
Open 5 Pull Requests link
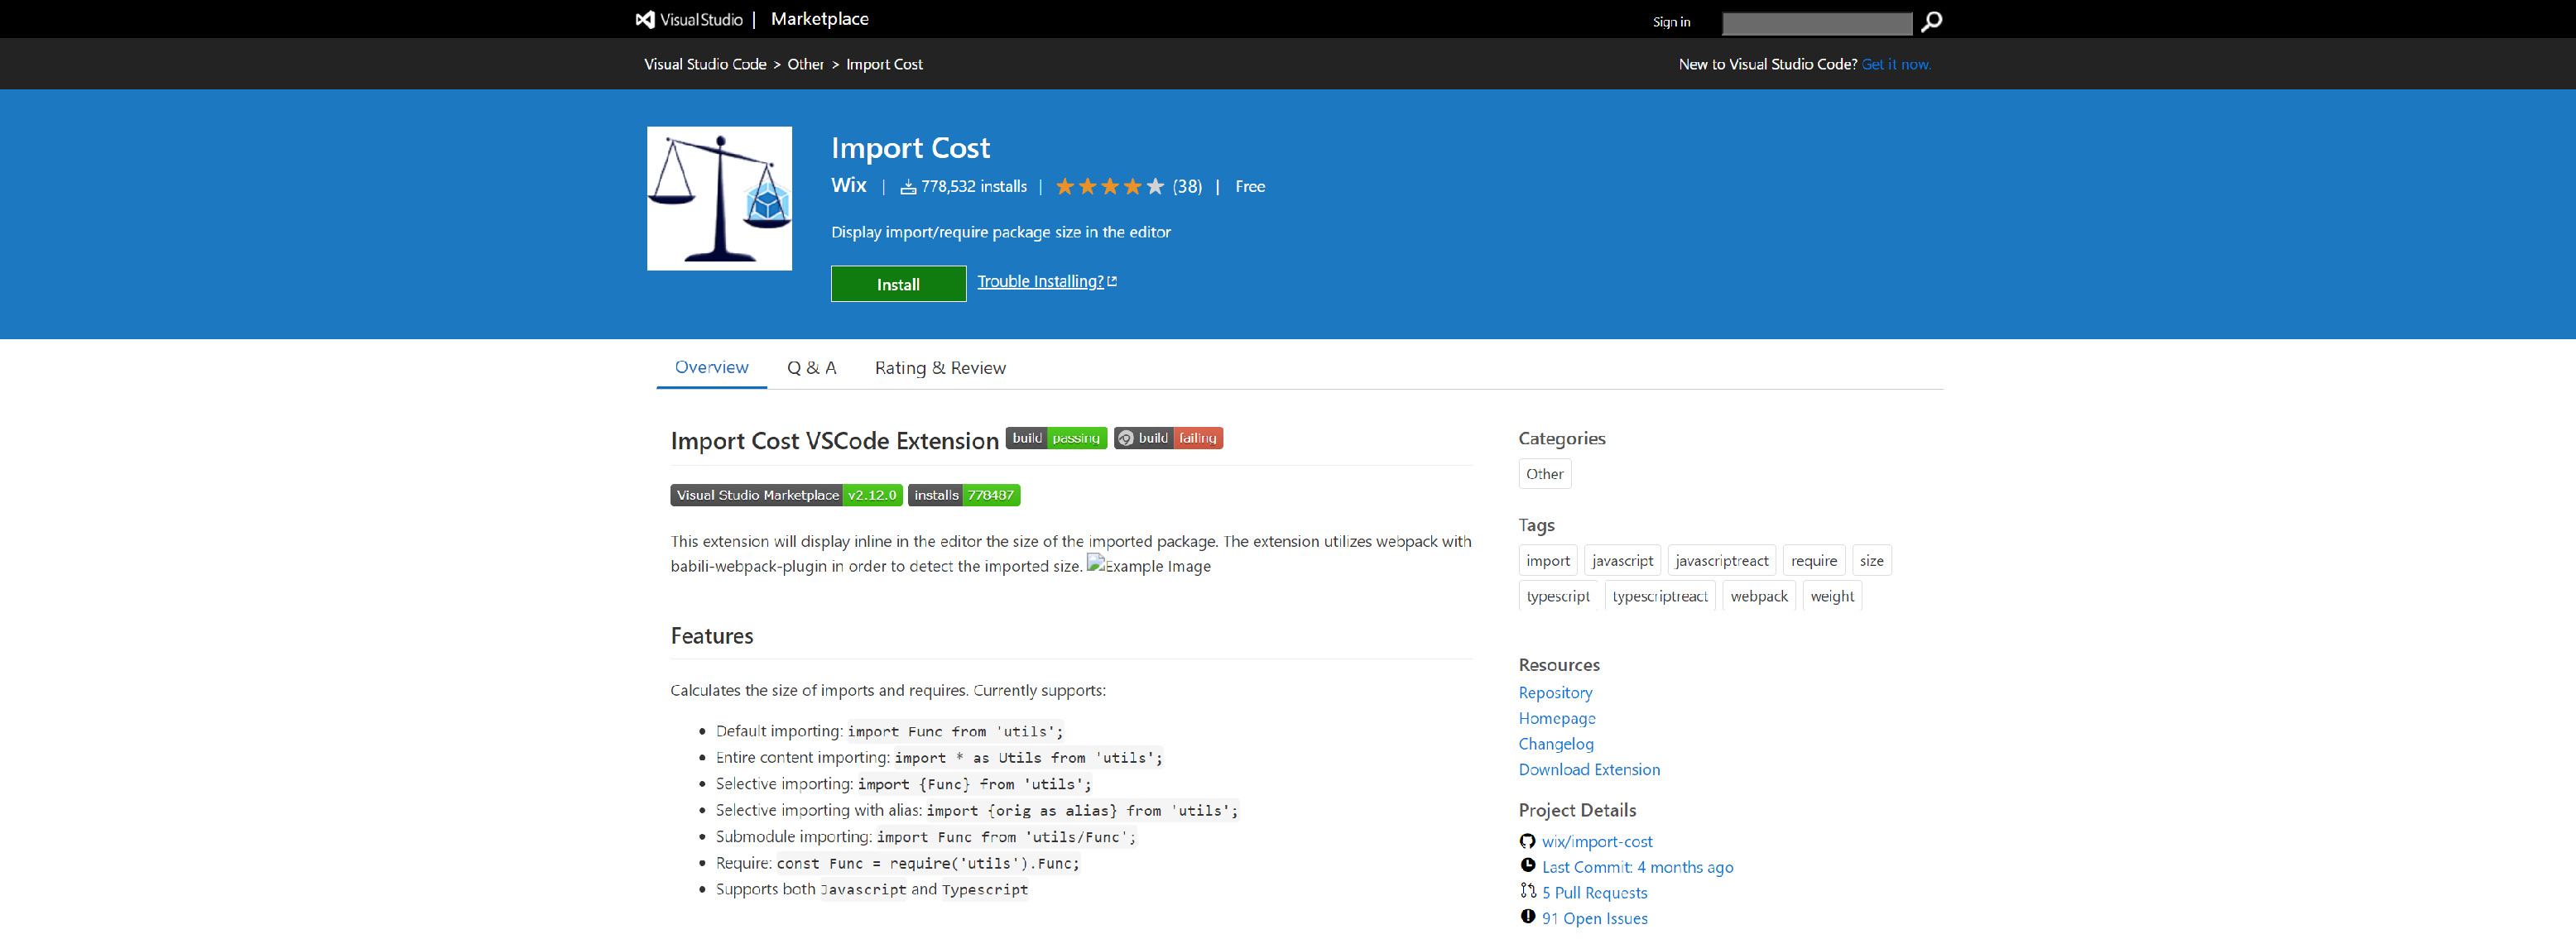click(1594, 892)
